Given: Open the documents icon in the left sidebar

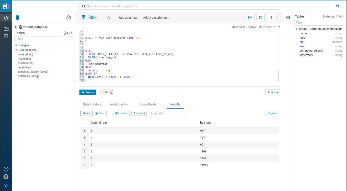Looking at the screenshot, I should (x=6, y=28).
